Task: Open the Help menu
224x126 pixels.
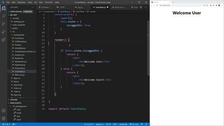Action: tap(57, 2)
